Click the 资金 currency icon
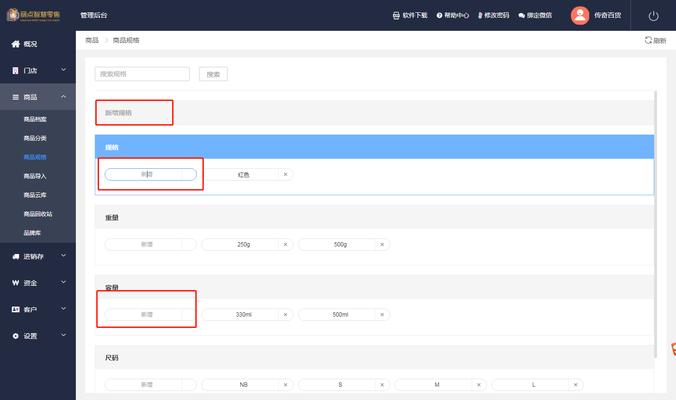The image size is (676, 400). 16,283
